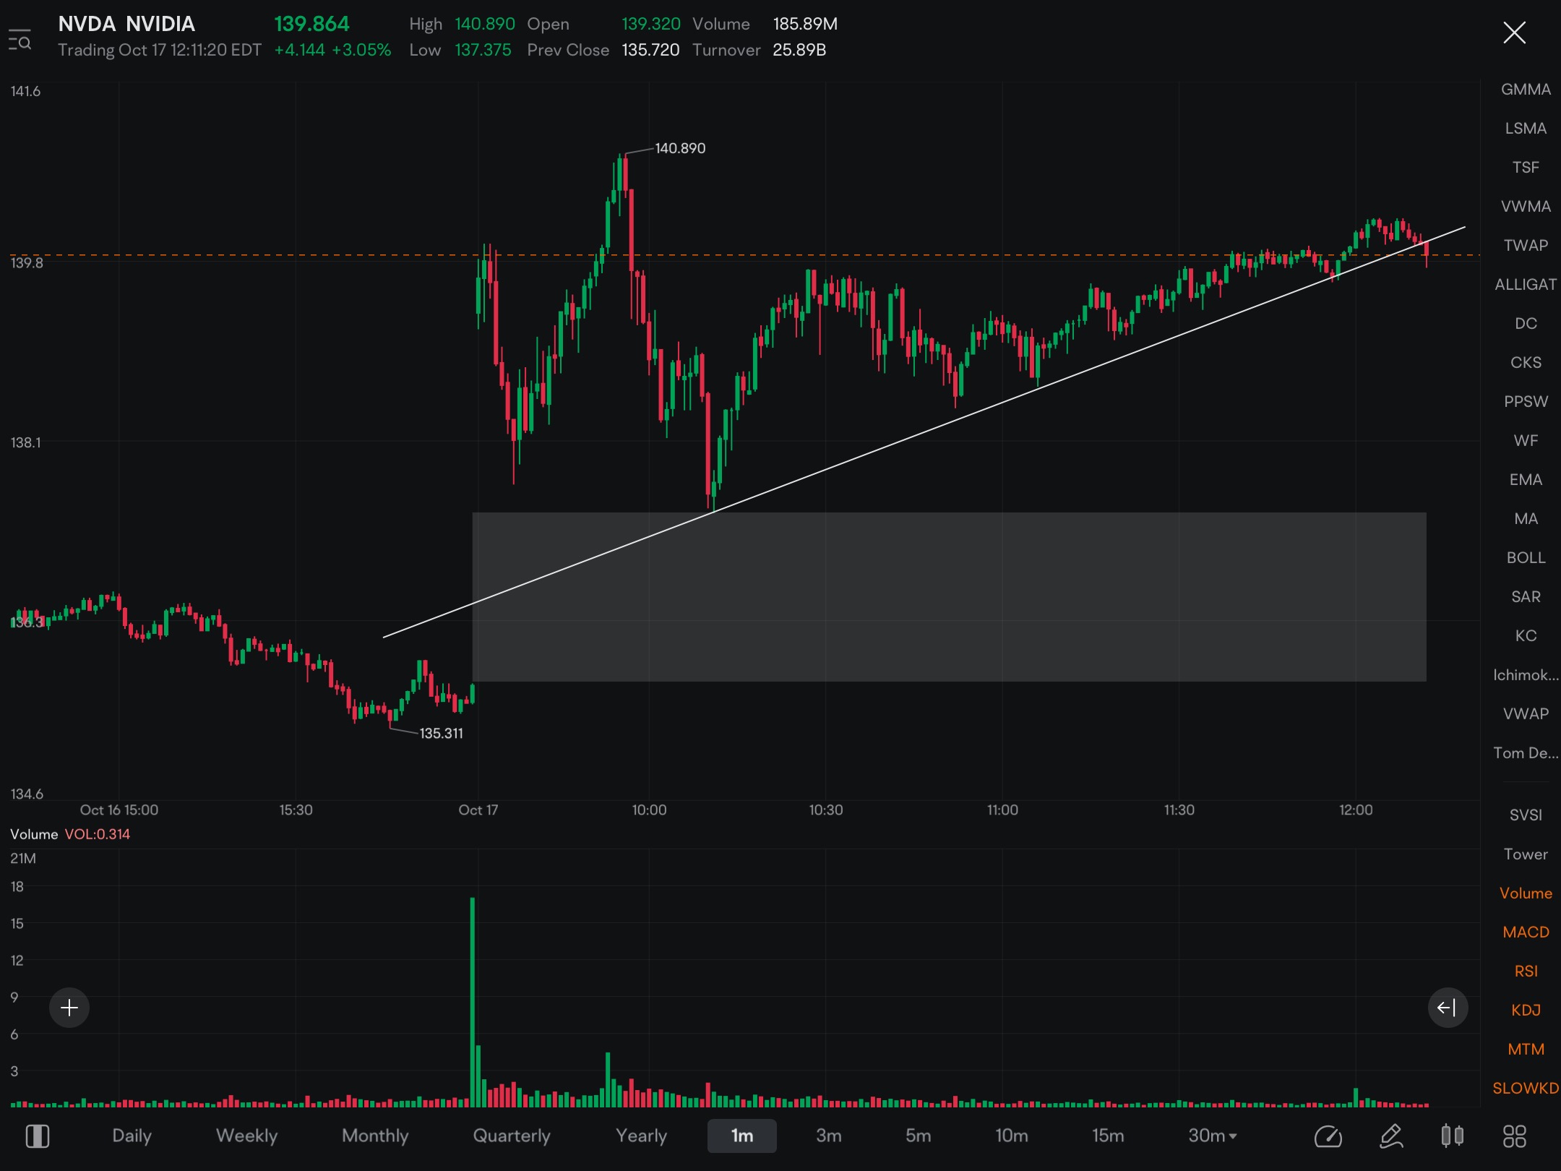This screenshot has width=1561, height=1171.
Task: Enable the DC indicator
Action: [1526, 324]
